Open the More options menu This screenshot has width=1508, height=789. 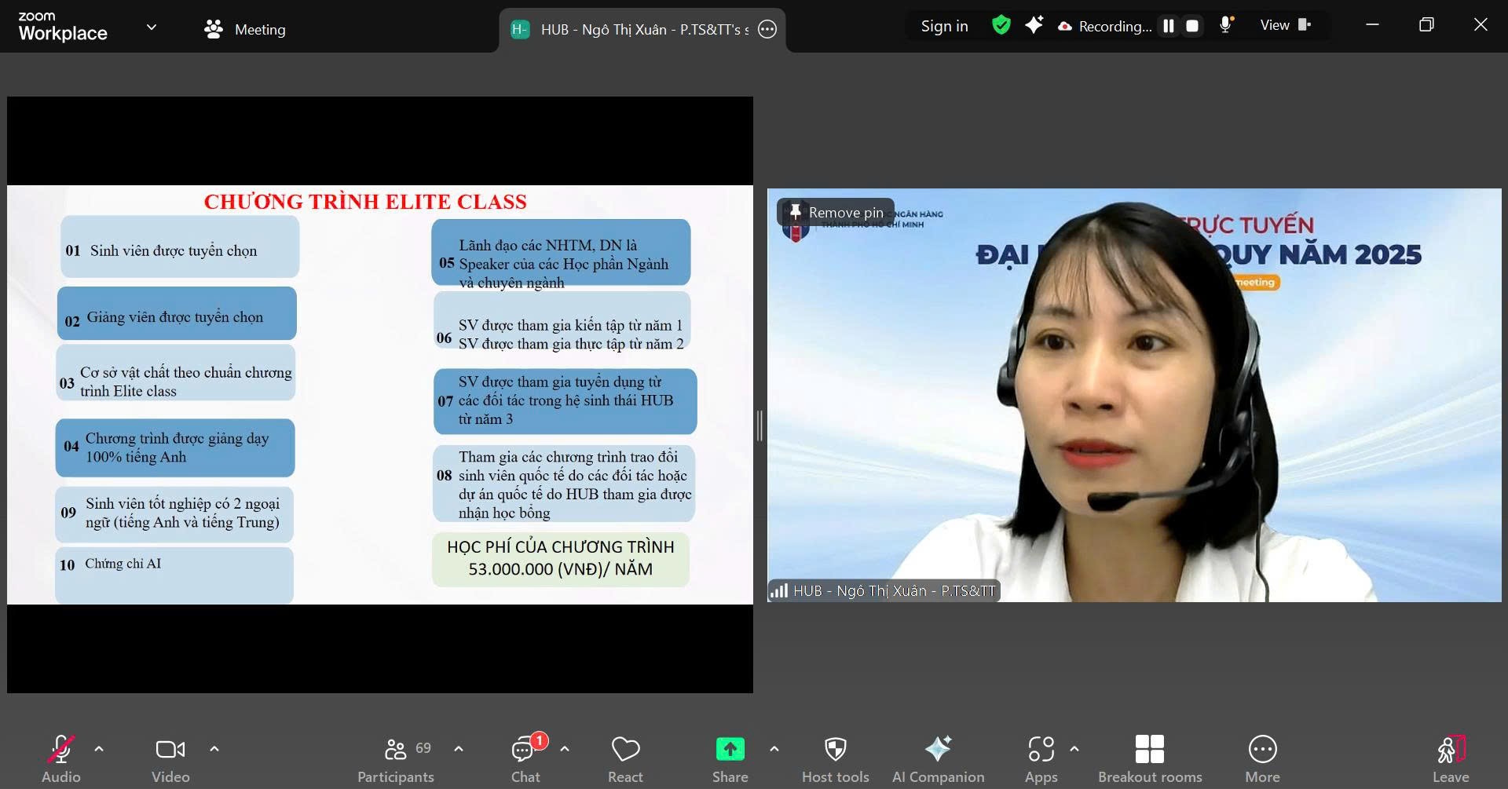pyautogui.click(x=1262, y=759)
